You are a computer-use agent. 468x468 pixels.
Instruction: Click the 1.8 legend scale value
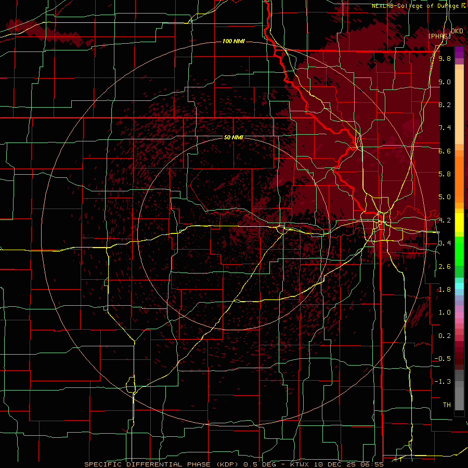click(x=445, y=290)
